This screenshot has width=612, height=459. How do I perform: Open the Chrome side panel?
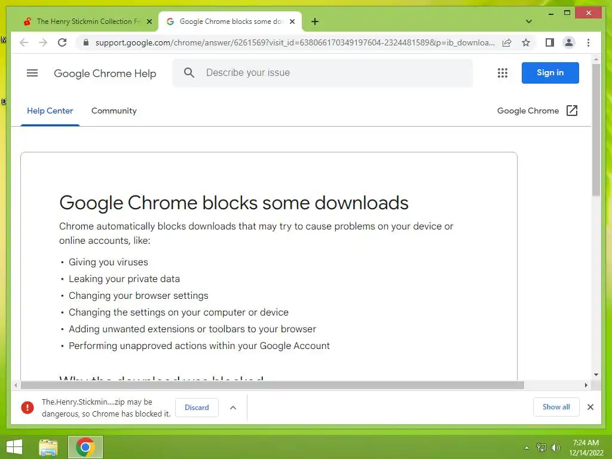pos(550,42)
